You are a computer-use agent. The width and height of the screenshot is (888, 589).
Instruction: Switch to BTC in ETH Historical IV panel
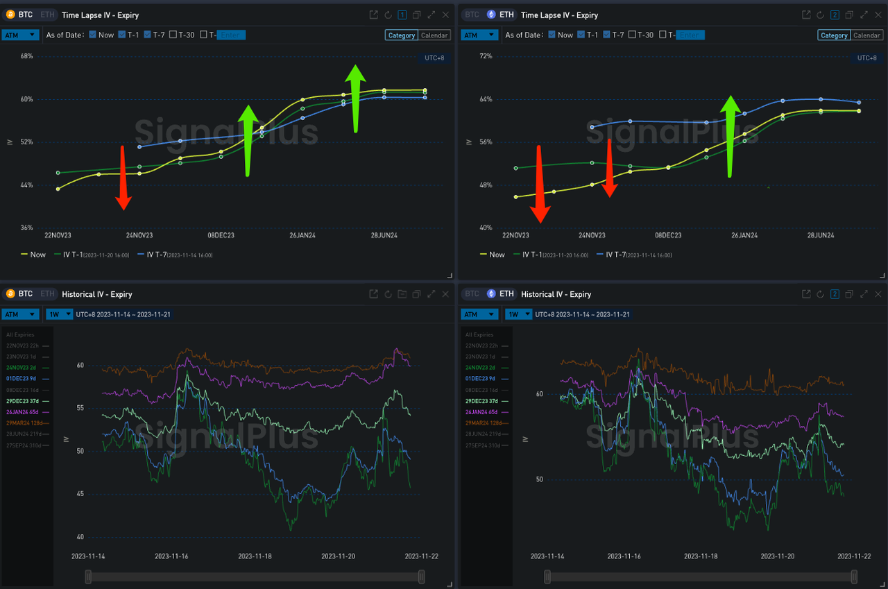click(472, 294)
